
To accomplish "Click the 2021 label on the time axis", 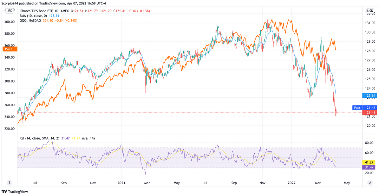I will [x=121, y=183].
